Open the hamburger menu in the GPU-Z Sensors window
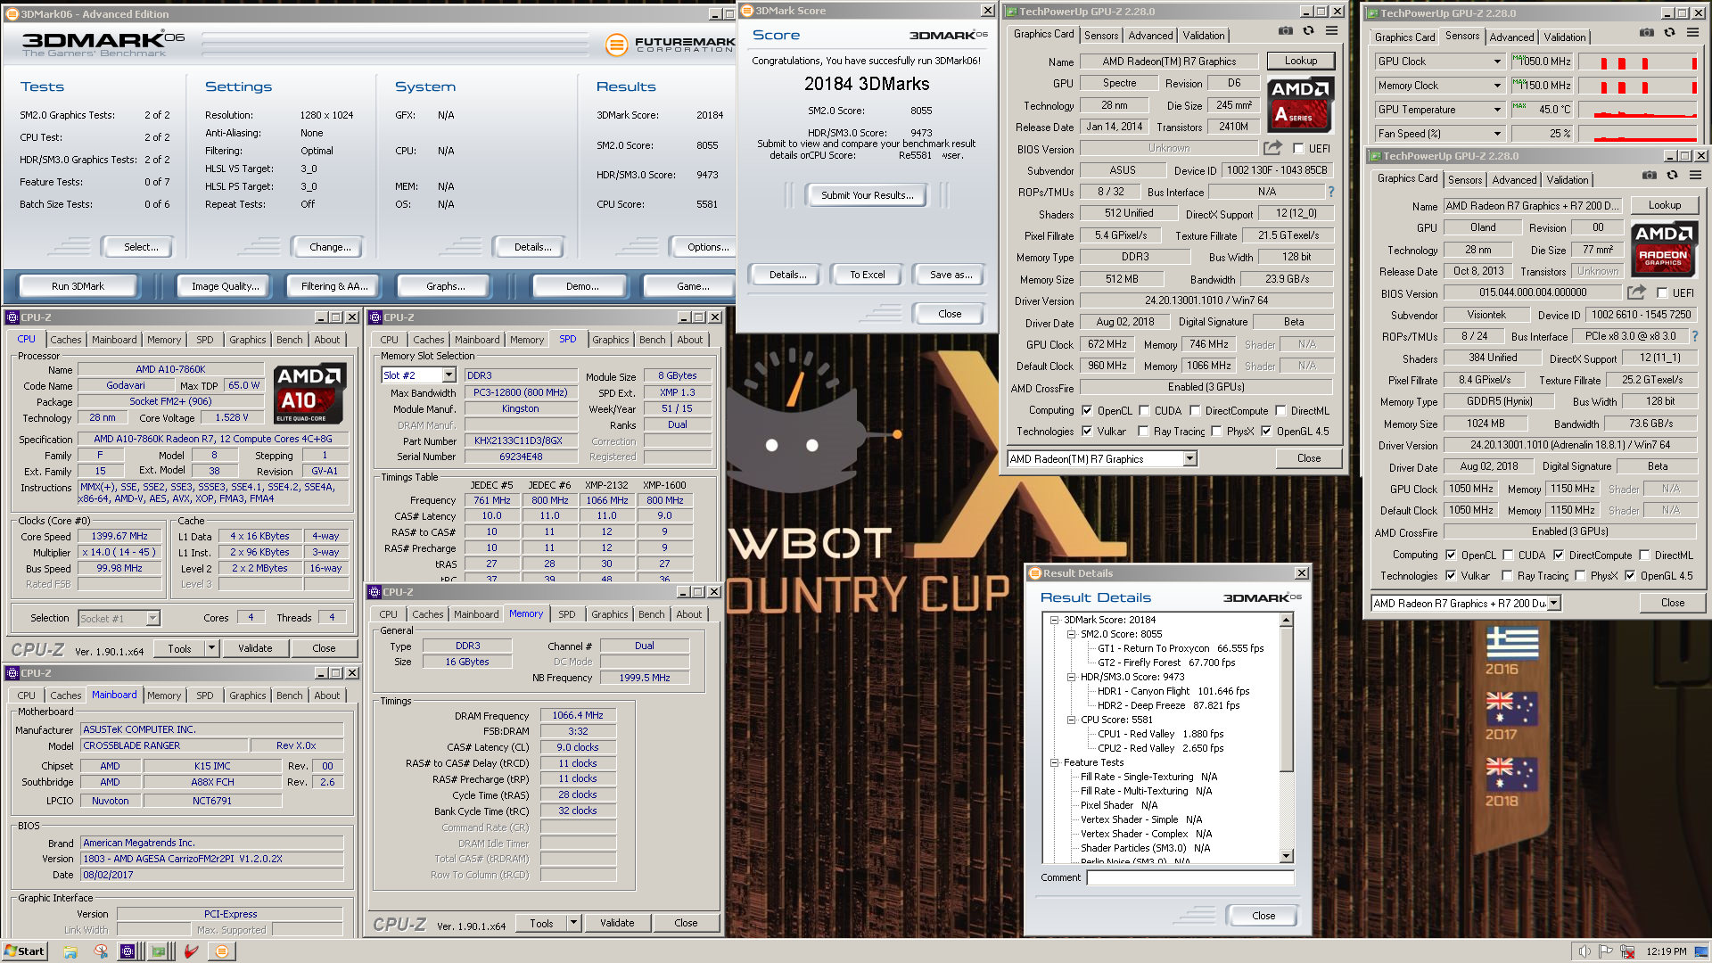The width and height of the screenshot is (1712, 963). point(1692,33)
